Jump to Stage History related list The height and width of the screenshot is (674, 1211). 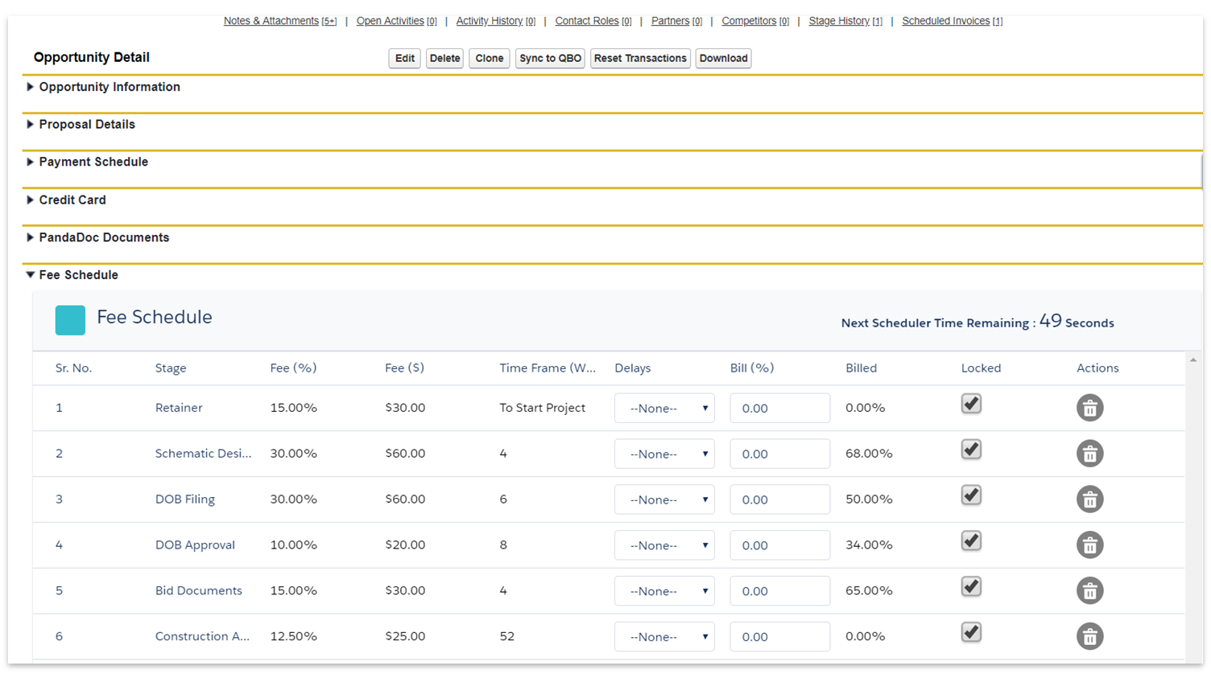(845, 21)
